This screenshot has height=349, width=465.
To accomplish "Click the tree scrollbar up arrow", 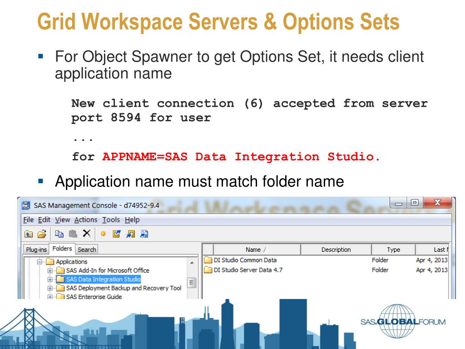I will (x=192, y=263).
